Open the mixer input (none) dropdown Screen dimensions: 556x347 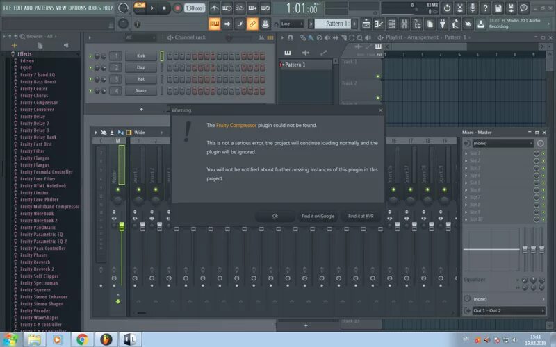coord(502,143)
